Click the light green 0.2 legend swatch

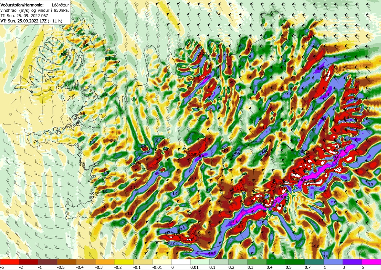click(238, 262)
